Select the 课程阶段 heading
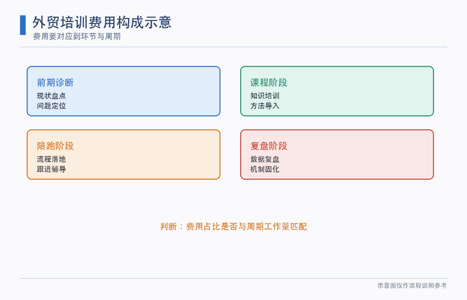Viewport: 467px width, 300px height. pos(269,82)
